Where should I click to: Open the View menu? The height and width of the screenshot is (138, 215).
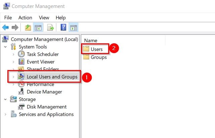44,18
